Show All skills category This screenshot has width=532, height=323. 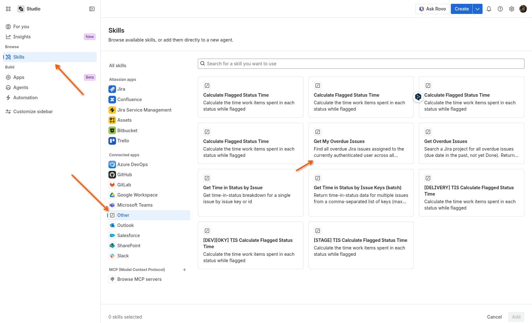pyautogui.click(x=118, y=66)
